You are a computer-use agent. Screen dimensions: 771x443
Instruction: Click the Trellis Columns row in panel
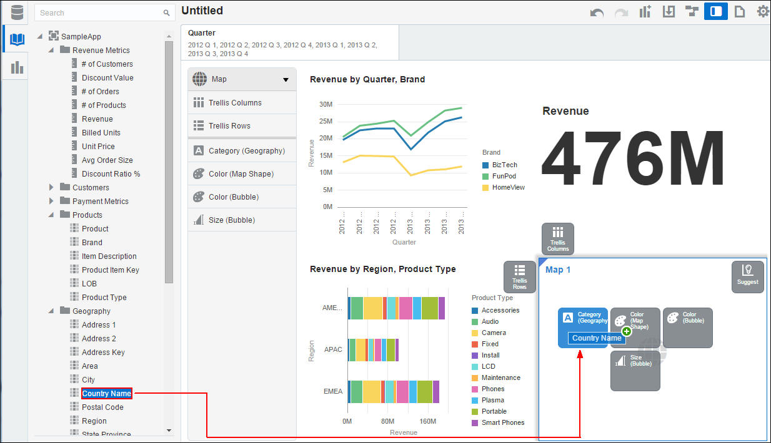(x=242, y=102)
